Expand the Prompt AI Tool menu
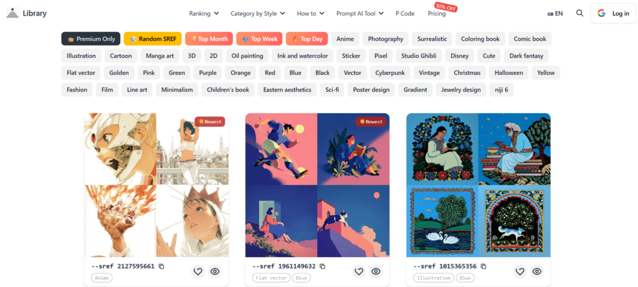This screenshot has width=638, height=287. [359, 14]
